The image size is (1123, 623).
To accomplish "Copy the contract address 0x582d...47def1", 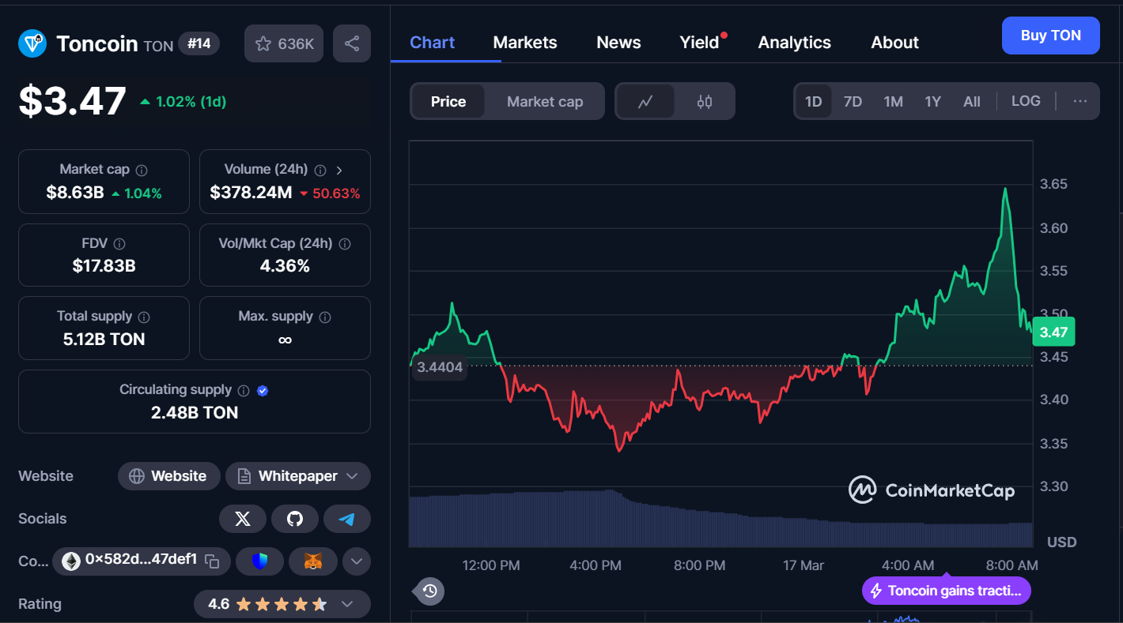I will point(212,561).
